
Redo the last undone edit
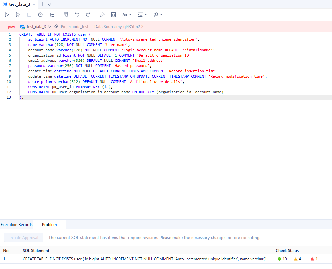[88, 15]
